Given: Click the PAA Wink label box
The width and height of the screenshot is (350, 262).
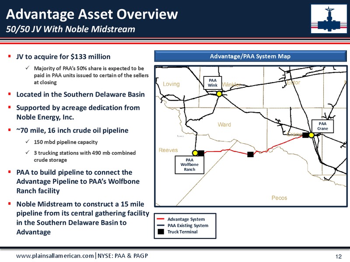Looking at the screenshot, I should (213, 83).
